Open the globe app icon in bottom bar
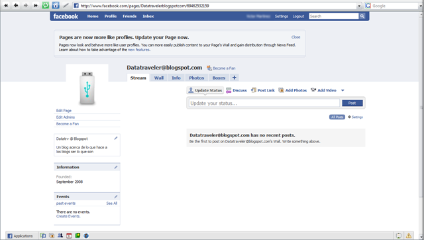424x240 pixels. pos(86,235)
